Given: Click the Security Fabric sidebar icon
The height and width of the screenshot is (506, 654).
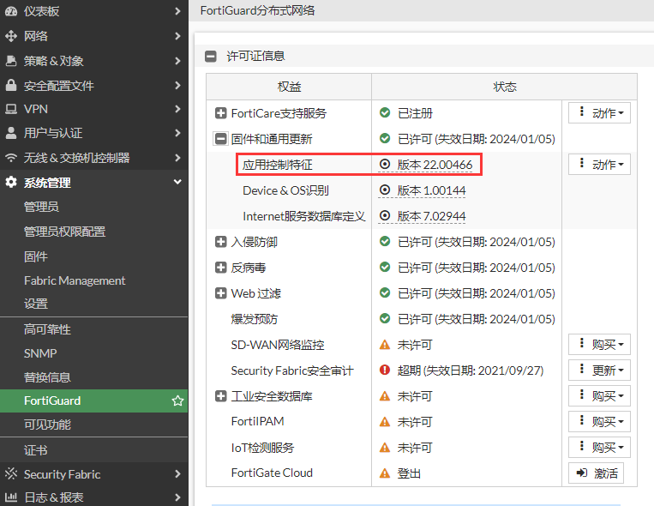Looking at the screenshot, I should [x=11, y=473].
